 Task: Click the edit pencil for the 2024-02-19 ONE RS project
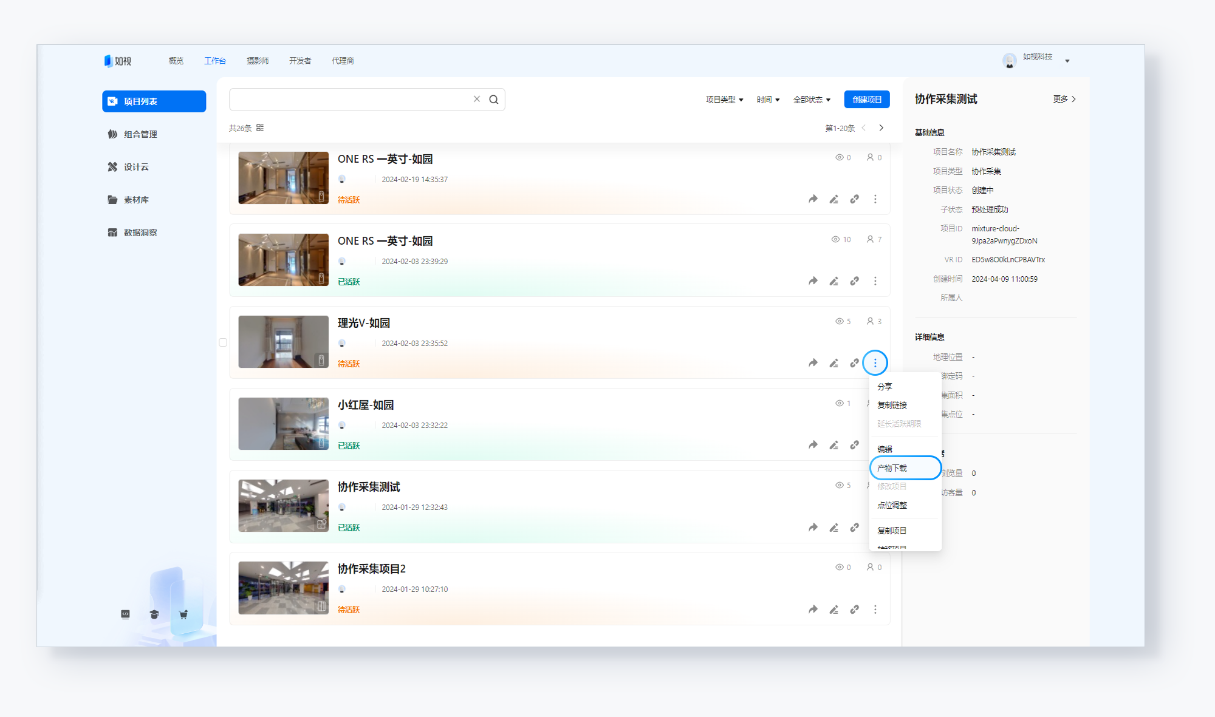click(833, 199)
